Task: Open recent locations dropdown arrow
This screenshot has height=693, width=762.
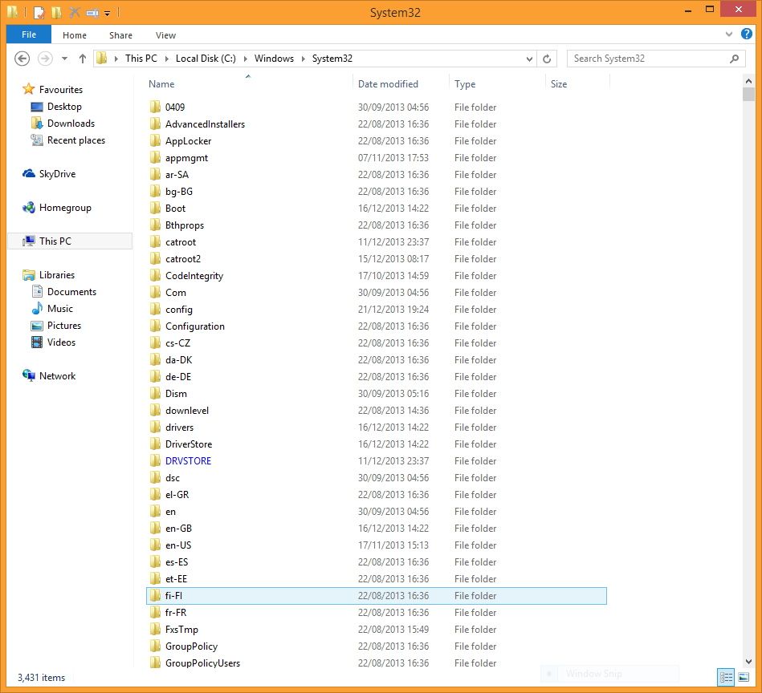Action: click(x=64, y=59)
